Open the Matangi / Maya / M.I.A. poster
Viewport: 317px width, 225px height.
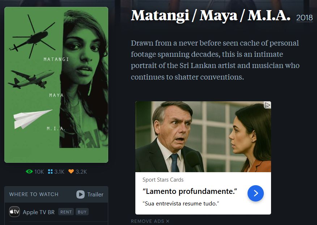click(56, 85)
